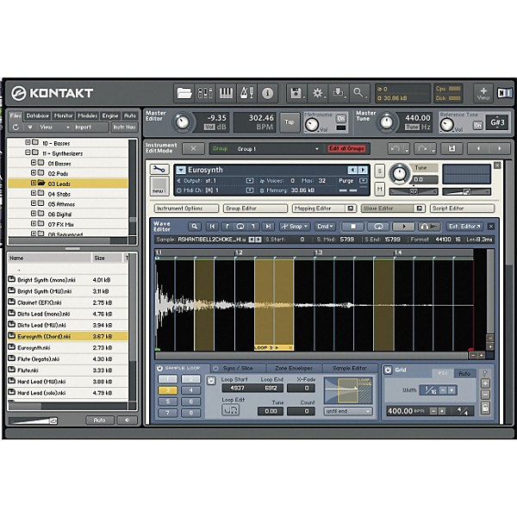Open the Mapping Editor button
Screen dimensions: 517x517
point(324,209)
